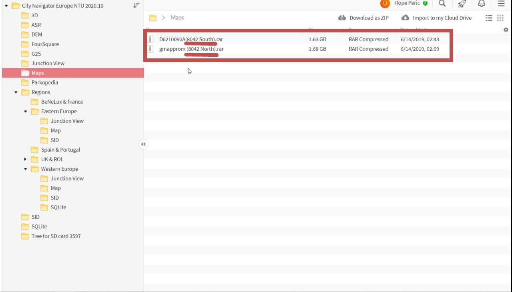Image resolution: width=512 pixels, height=292 pixels.
Task: Click date 6/14/2019, 02:09
Action: point(420,49)
